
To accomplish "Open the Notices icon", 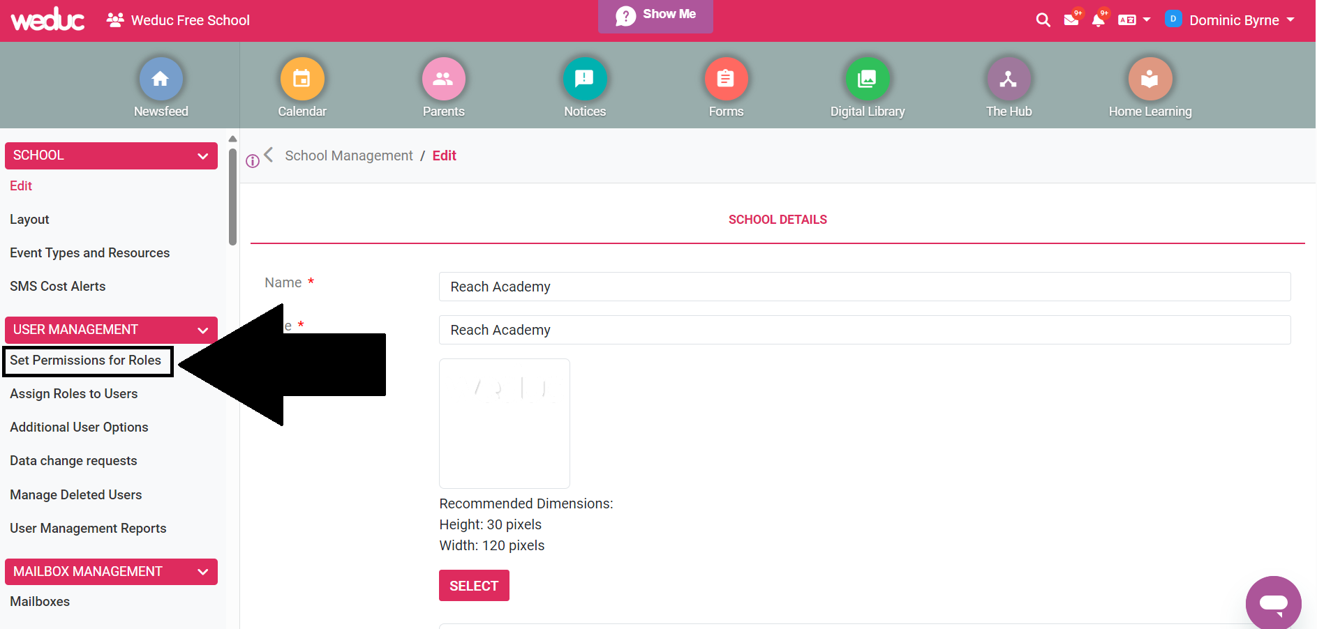I will (x=584, y=79).
